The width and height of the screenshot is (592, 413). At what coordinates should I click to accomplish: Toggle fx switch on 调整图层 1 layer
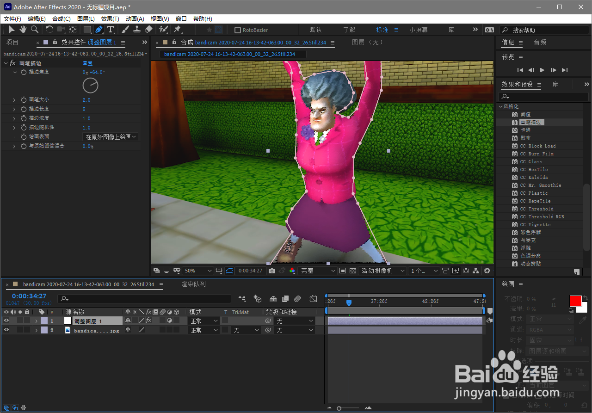point(149,321)
